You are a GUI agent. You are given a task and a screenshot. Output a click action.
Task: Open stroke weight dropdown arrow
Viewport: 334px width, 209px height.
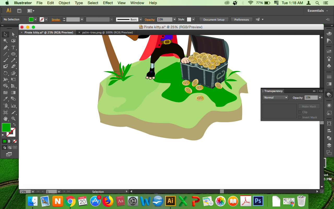82,19
